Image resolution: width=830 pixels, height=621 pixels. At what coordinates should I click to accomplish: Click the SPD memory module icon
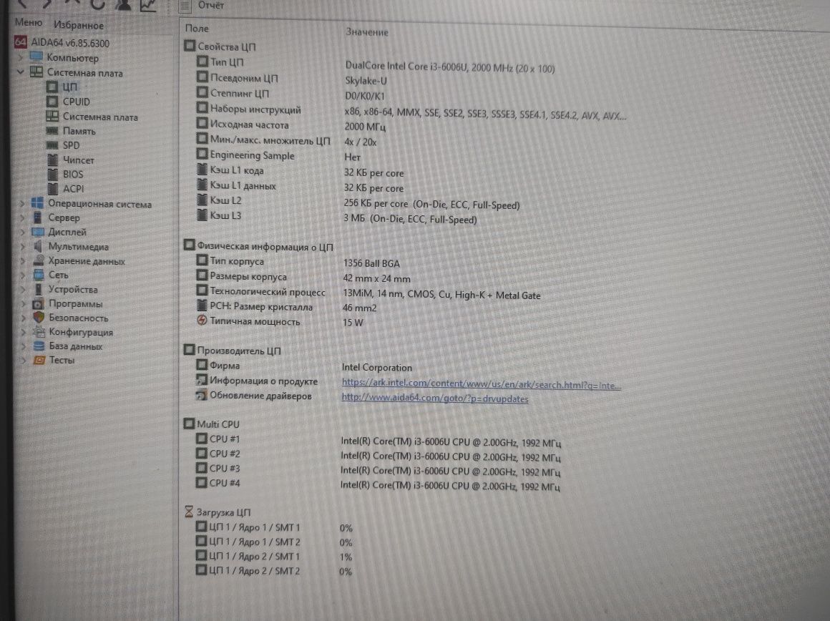pyautogui.click(x=52, y=145)
